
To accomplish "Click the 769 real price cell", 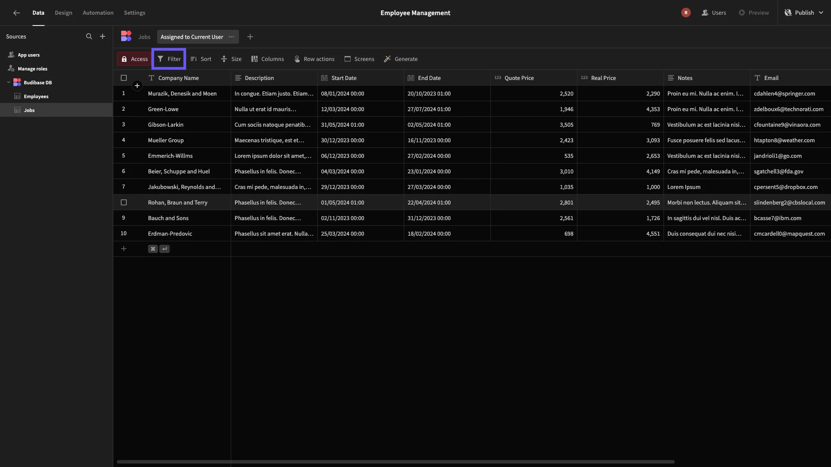I will pyautogui.click(x=620, y=125).
